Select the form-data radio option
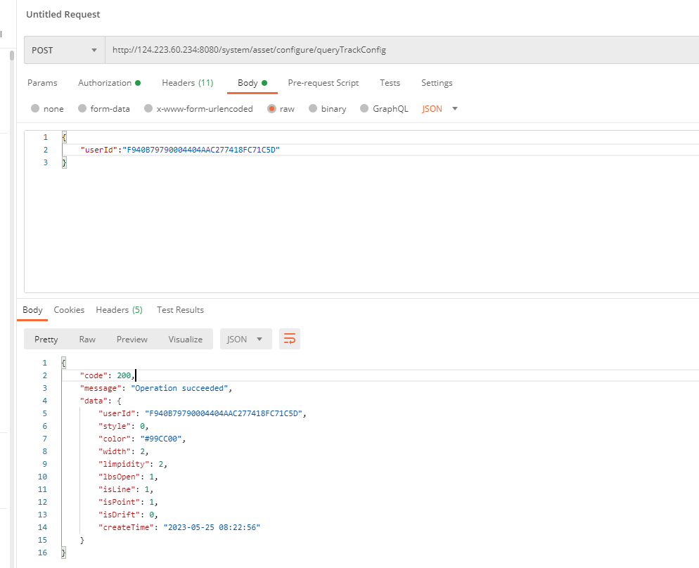Screen dimensions: 699x568 (82, 109)
